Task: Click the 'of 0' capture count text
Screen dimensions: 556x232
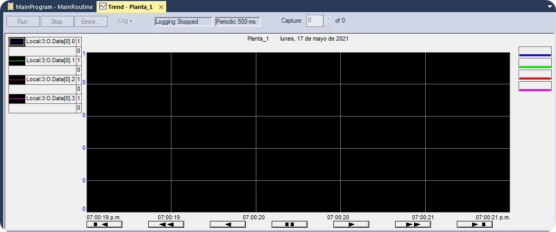Action: (340, 21)
